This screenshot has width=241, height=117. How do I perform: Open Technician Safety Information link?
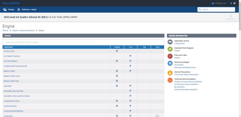(x=186, y=75)
